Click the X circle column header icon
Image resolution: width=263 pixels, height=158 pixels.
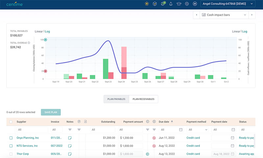[154, 121]
